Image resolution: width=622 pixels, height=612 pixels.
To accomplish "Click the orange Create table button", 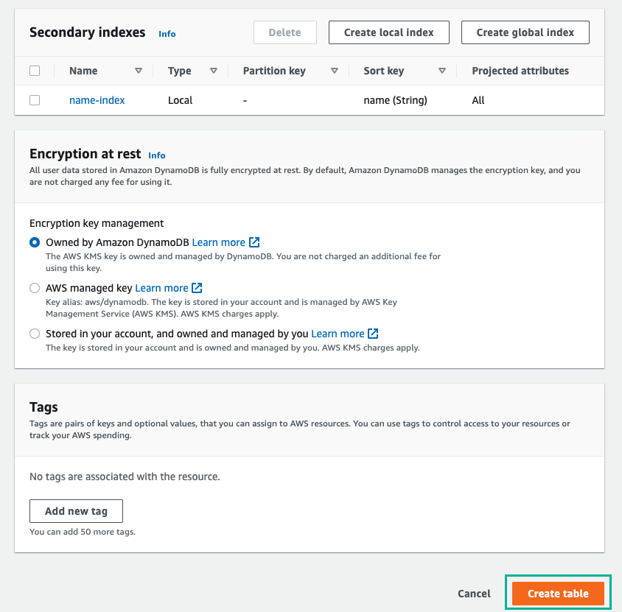I will click(558, 594).
